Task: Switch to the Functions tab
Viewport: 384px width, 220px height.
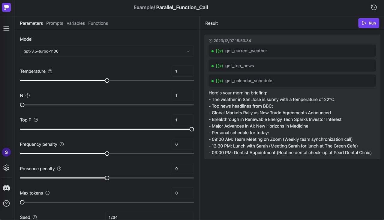Action: 98,23
